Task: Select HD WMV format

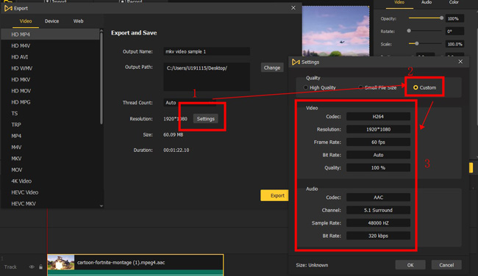Action: pyautogui.click(x=50, y=68)
